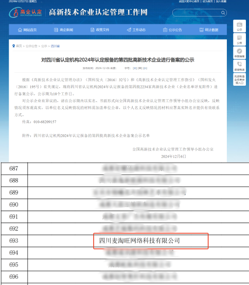The image size is (249, 285).
Task: Select table cell numbered 696
Action: [x=14, y=277]
